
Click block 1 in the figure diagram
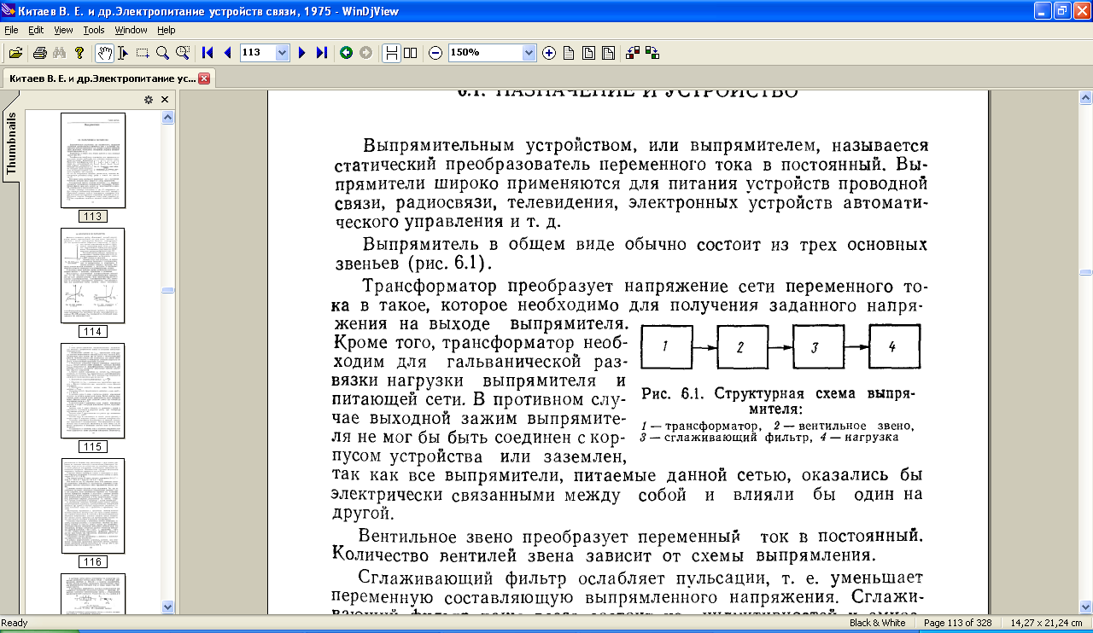[x=665, y=346]
